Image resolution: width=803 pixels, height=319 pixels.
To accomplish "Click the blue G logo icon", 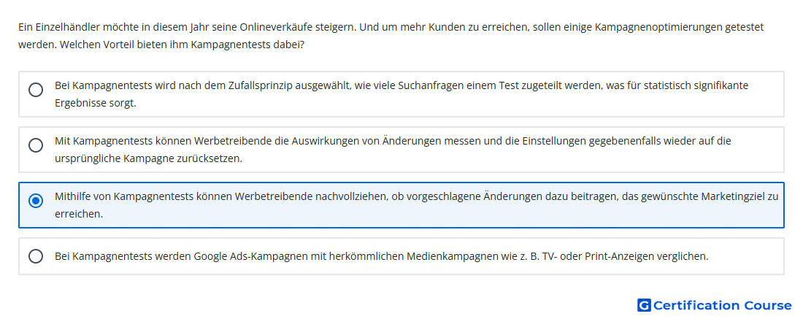I will coord(644,305).
